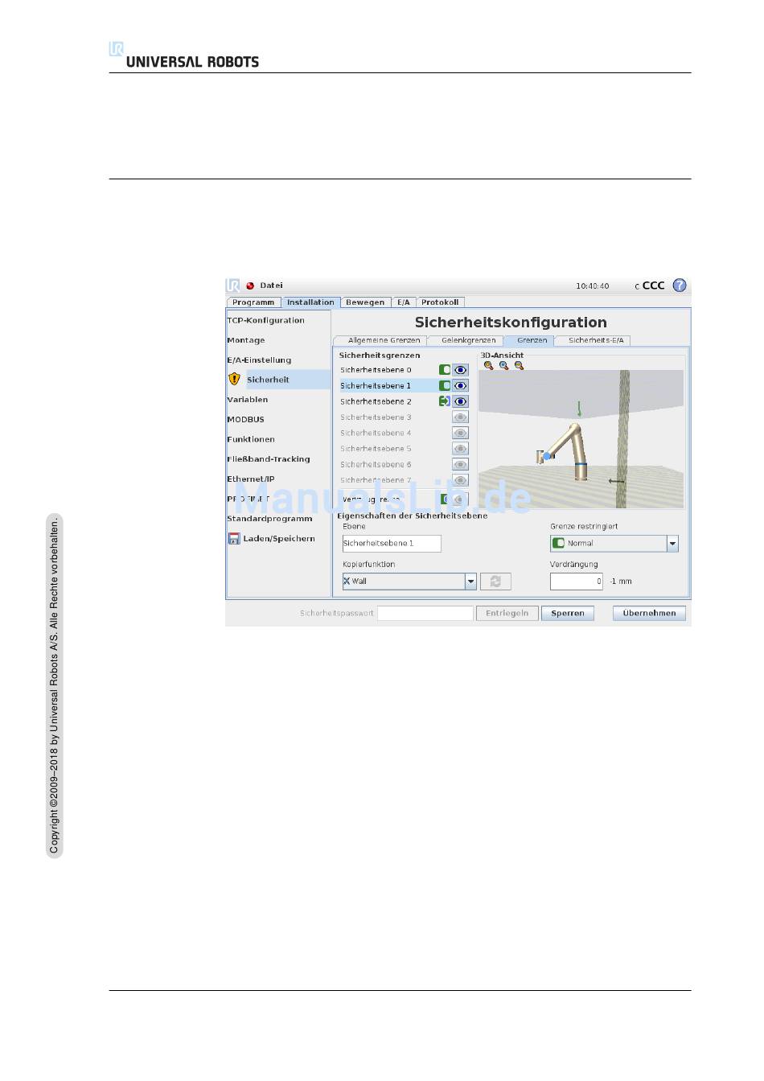Click the first zoom magnifier in 3D-Ansicht

pos(488,365)
